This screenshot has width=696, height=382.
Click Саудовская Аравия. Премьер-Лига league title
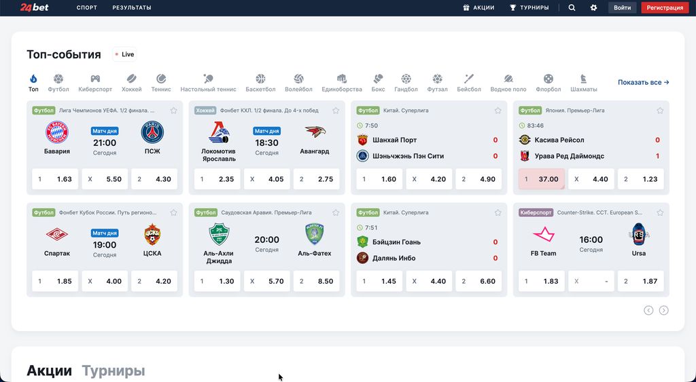(x=266, y=213)
